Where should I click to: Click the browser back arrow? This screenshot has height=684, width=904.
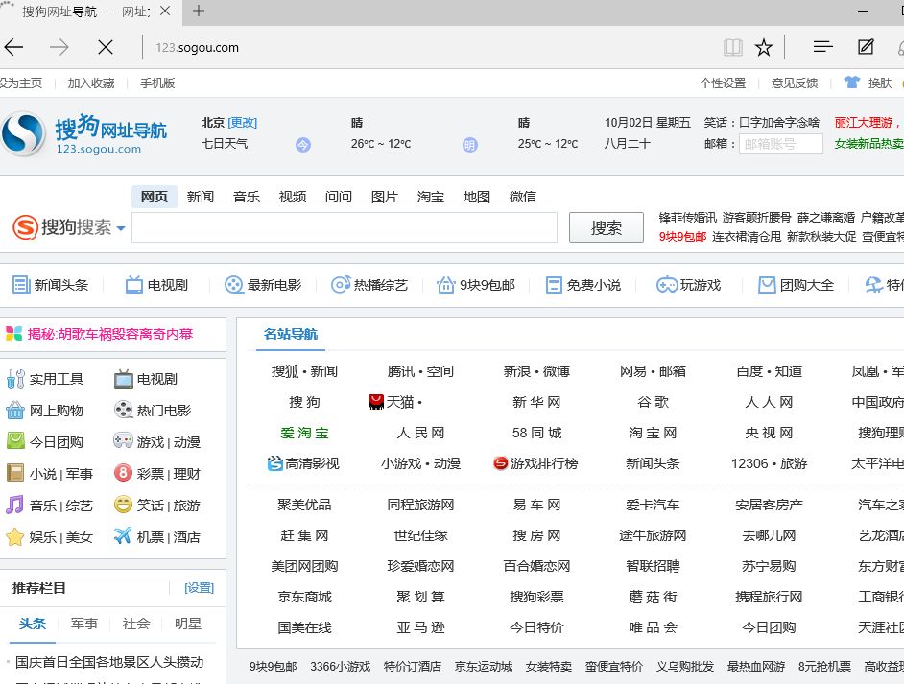[x=13, y=47]
